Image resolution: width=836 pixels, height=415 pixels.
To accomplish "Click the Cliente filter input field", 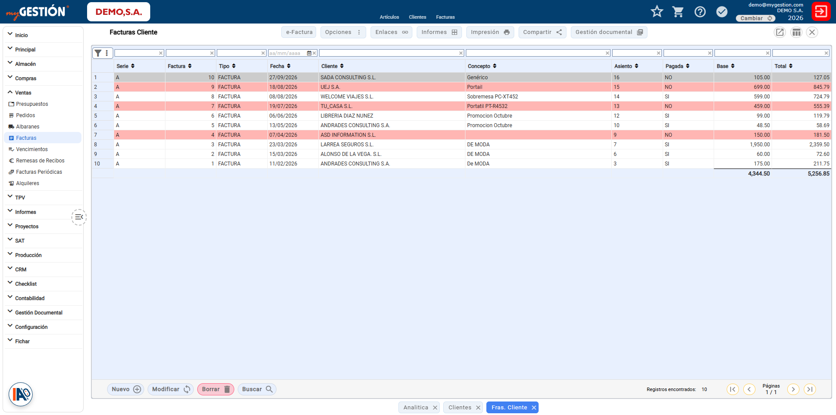I will tap(391, 53).
